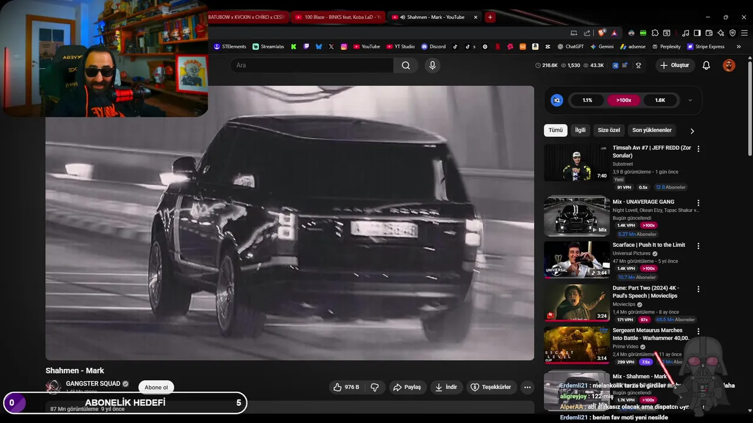Open the Dune: Part Two video title
This screenshot has width=753, height=423.
[x=646, y=292]
